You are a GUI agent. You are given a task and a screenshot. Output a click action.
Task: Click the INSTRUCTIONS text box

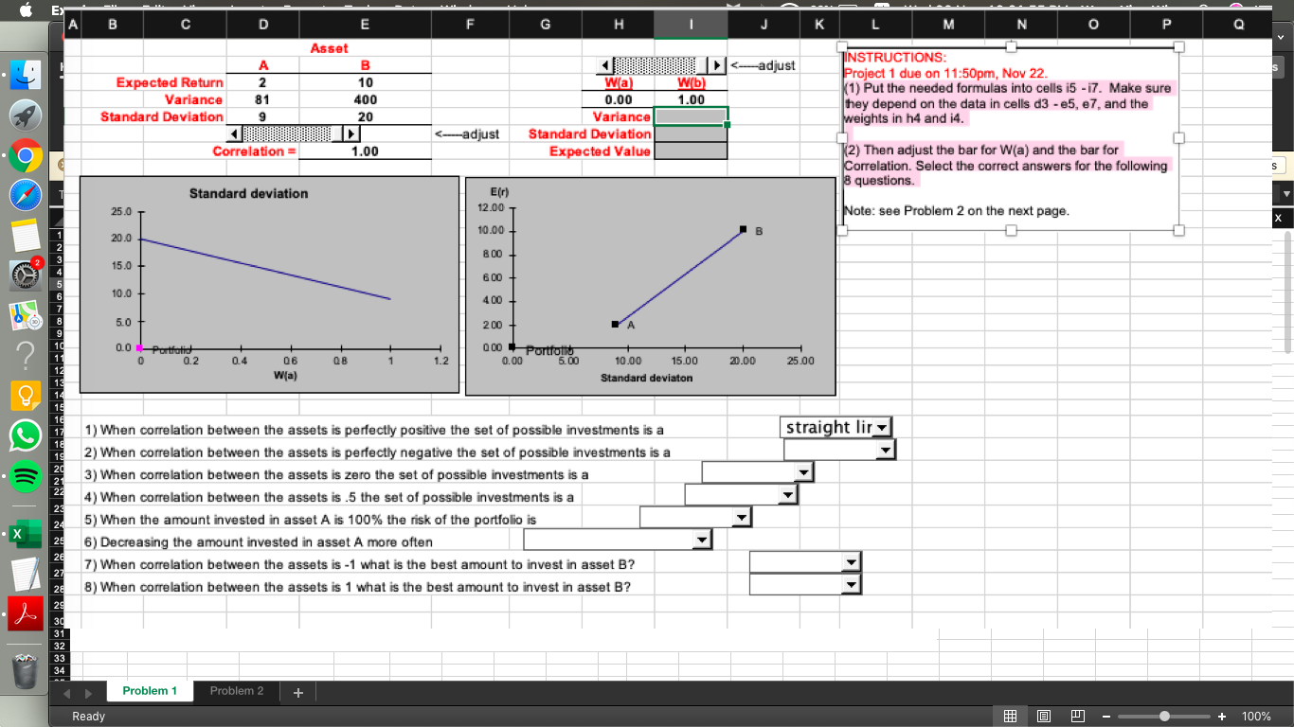click(1010, 138)
